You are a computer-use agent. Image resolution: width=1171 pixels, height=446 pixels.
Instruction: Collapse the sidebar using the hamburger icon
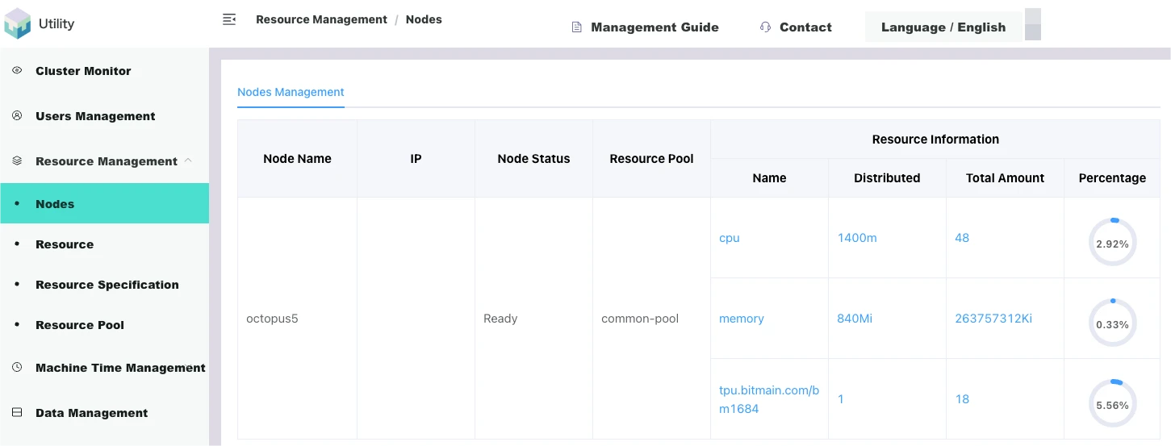[x=229, y=19]
